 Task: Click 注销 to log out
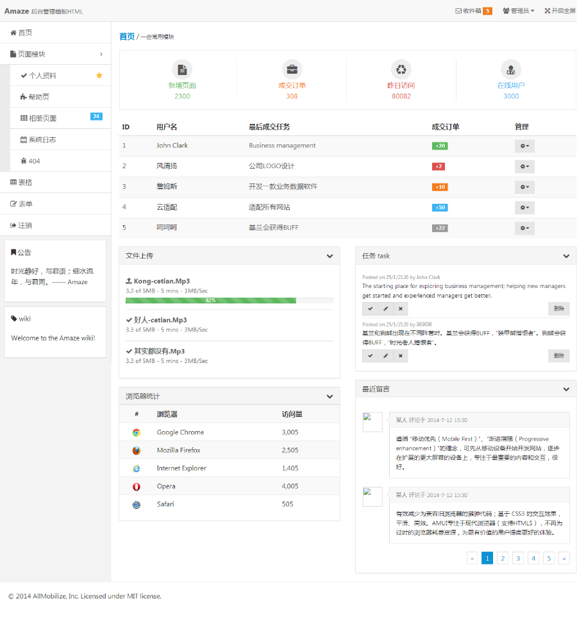tap(55, 225)
